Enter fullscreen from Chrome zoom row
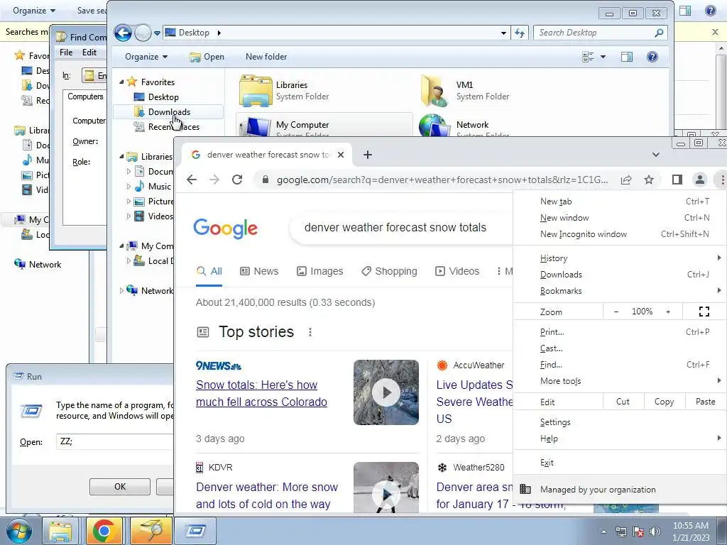 click(x=704, y=312)
